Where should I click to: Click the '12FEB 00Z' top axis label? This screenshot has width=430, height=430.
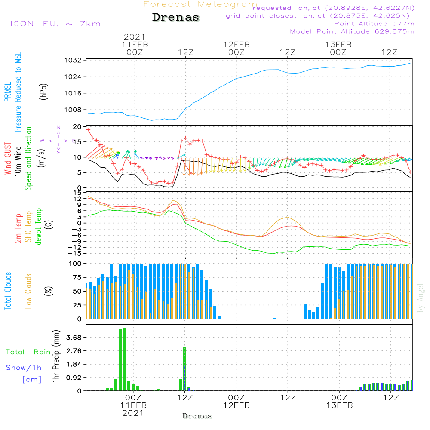tap(236, 48)
